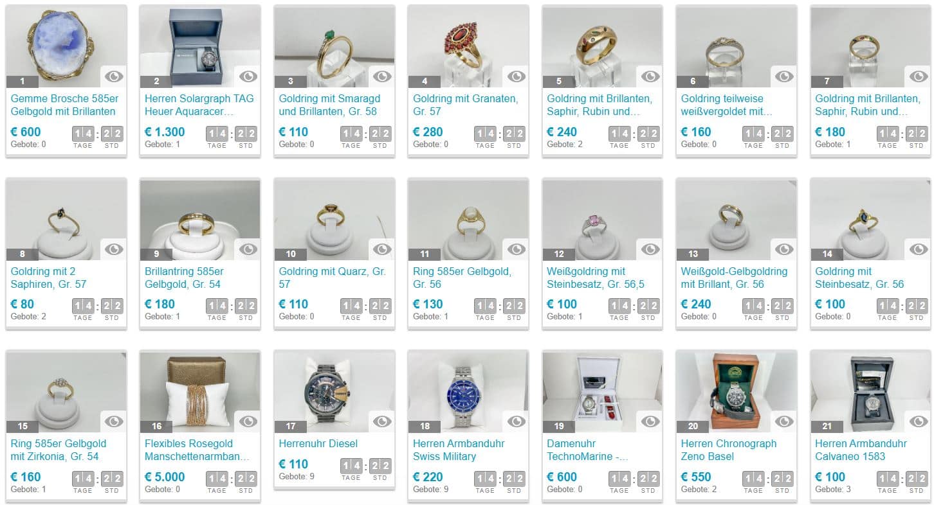Click the € 5.000 price on lot 16
934x505 pixels.
click(165, 477)
